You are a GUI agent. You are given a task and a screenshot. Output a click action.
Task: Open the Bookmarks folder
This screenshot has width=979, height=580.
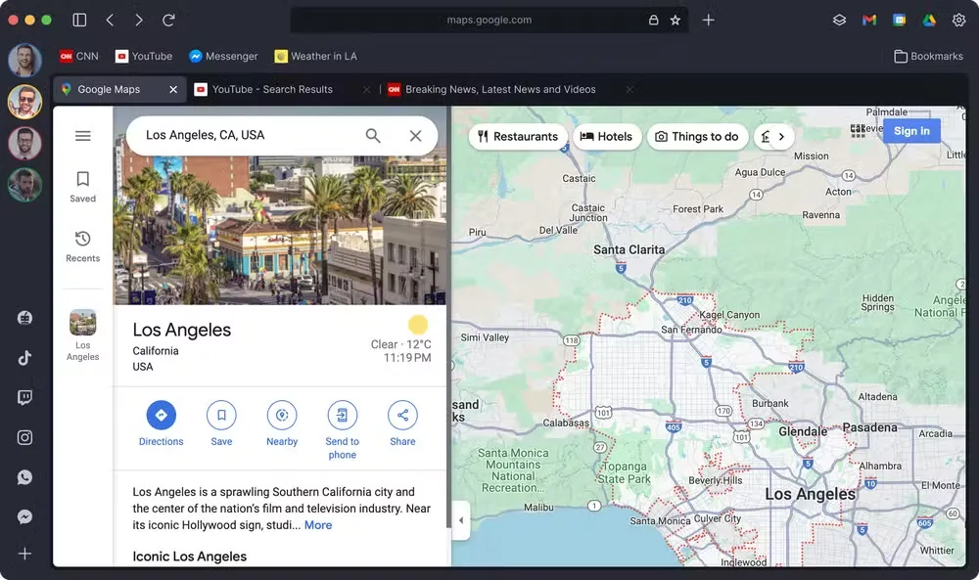point(928,56)
